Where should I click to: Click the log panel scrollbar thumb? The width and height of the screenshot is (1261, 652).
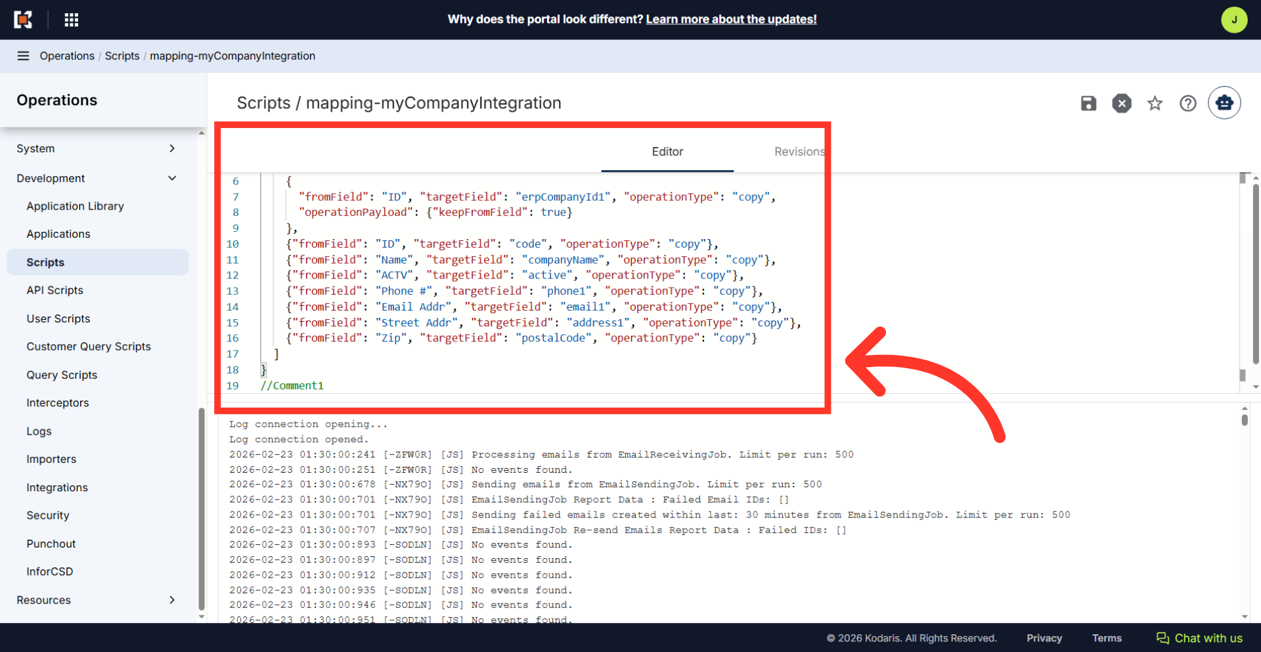click(x=1245, y=420)
